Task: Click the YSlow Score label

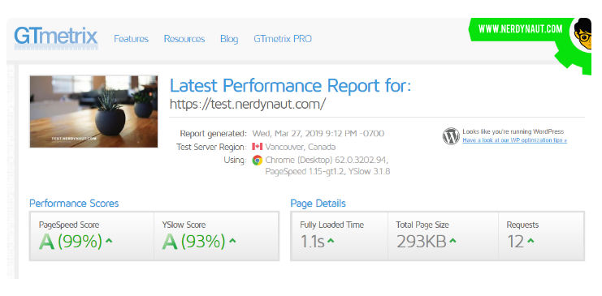Action: click(x=184, y=225)
